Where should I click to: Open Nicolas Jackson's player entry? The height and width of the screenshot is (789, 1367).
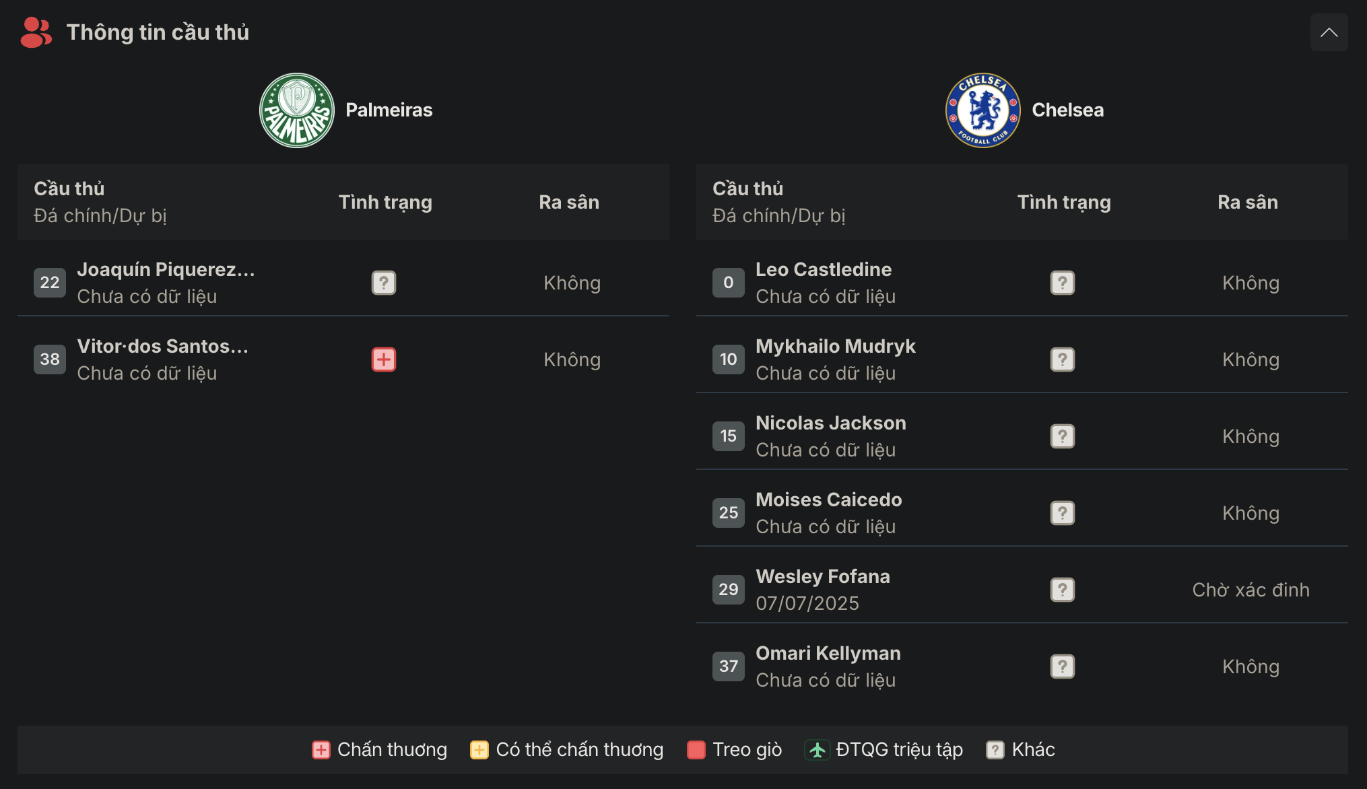click(830, 423)
